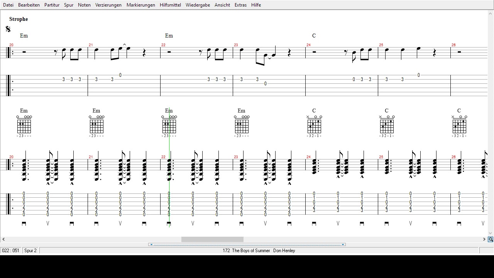Screen dimensions: 494x278
Task: Click the segno sign below Strophe
Action: [8, 29]
